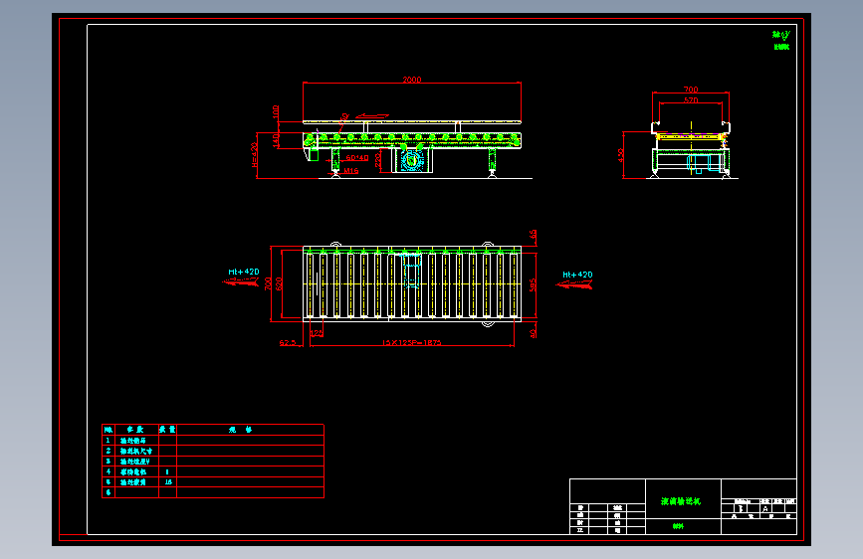Select the red flow arrow right of plan view
Image resolution: width=863 pixels, height=559 pixels.
click(x=574, y=284)
